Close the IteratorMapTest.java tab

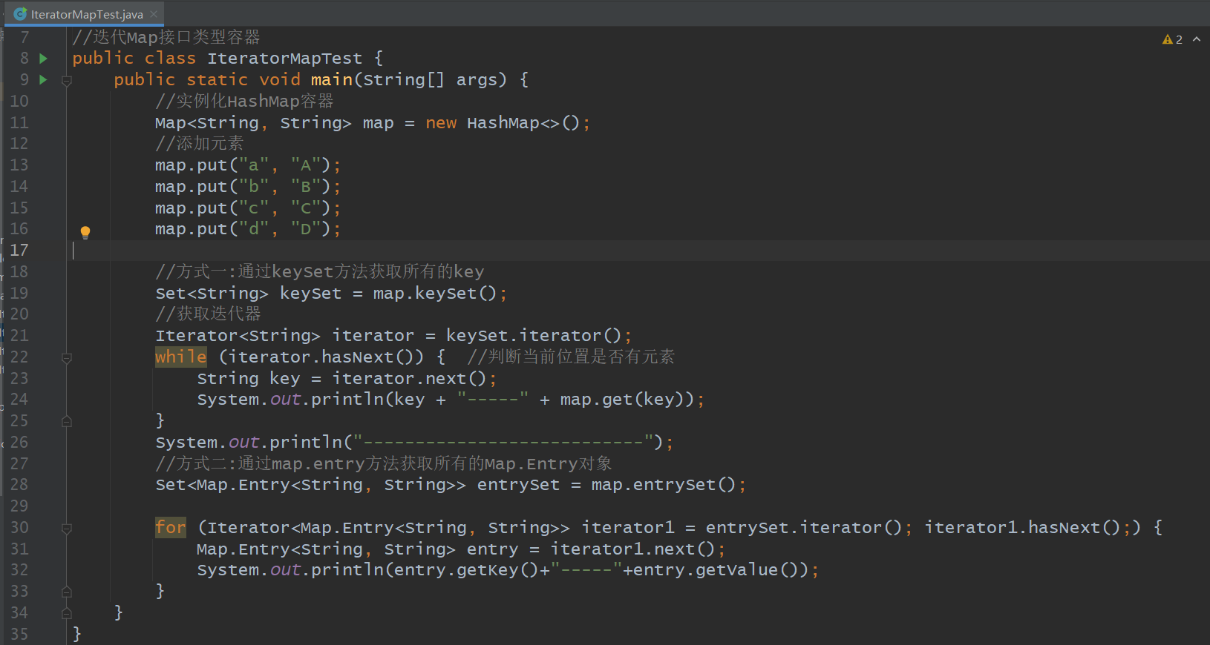click(154, 14)
